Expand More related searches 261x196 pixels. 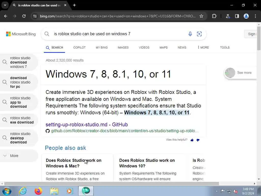point(19,156)
